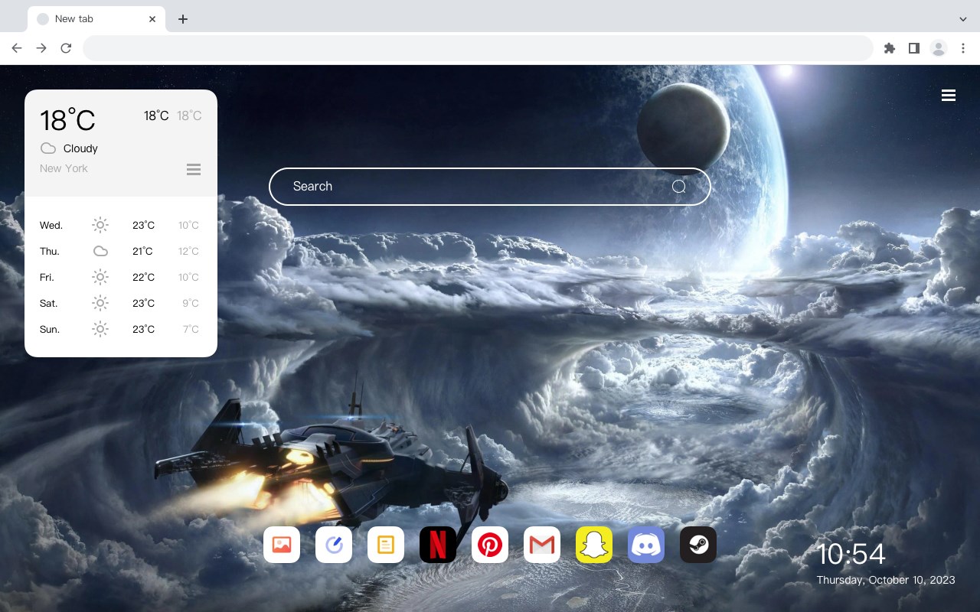Launch the Discord shortcut
This screenshot has height=612, width=980.
(646, 545)
